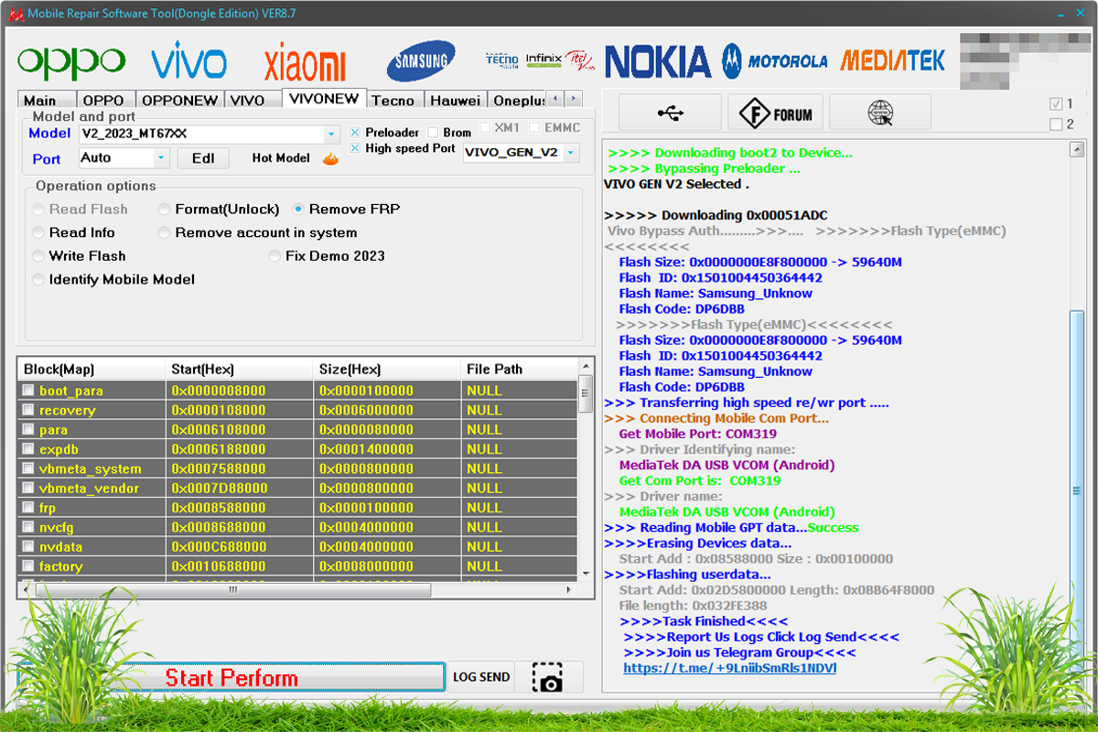Check the nvdata partition checkbox
Image resolution: width=1098 pixels, height=732 pixels.
28,547
